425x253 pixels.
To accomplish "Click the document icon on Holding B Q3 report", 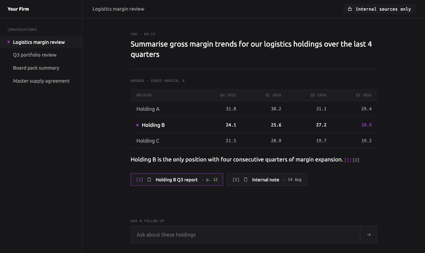I will click(149, 180).
